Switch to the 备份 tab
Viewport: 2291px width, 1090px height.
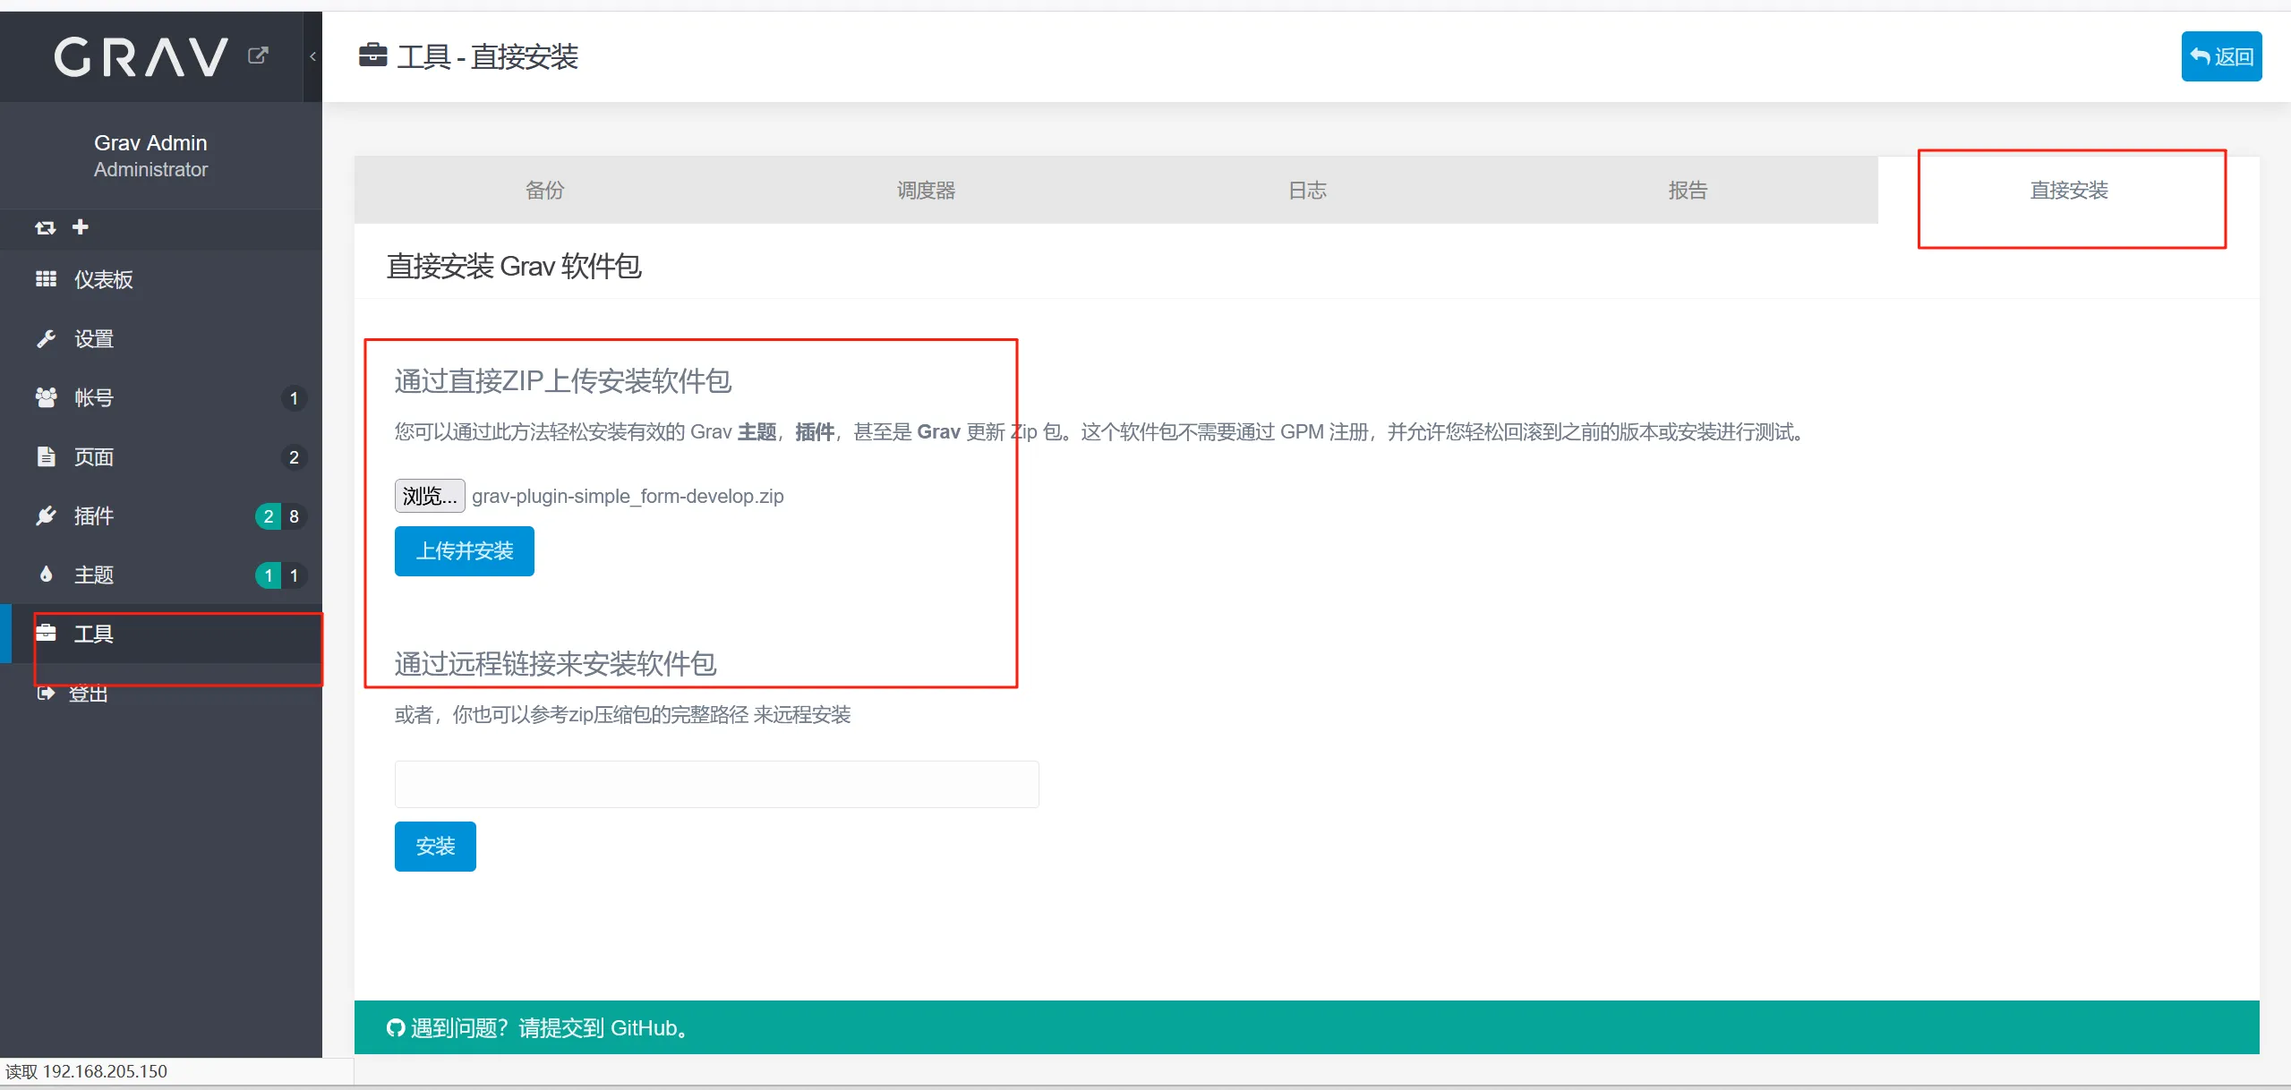click(x=544, y=190)
